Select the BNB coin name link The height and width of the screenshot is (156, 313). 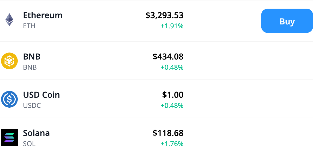click(32, 57)
